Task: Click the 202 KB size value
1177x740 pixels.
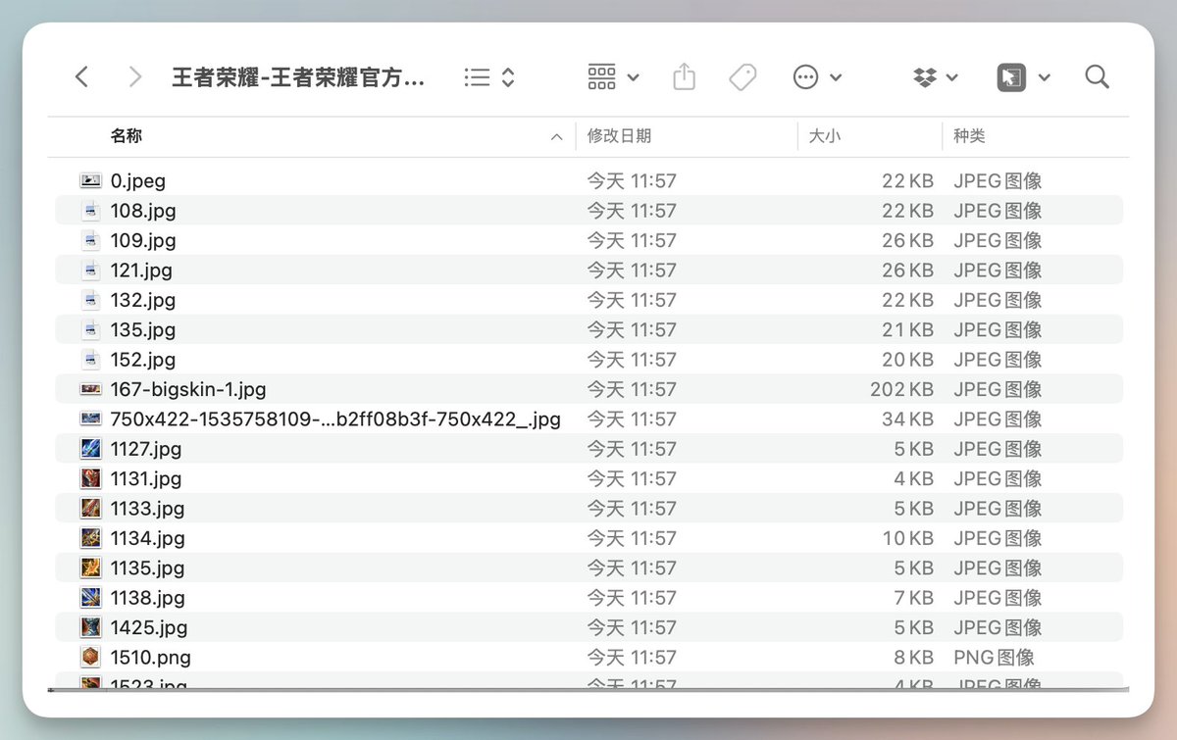Action: (x=901, y=389)
